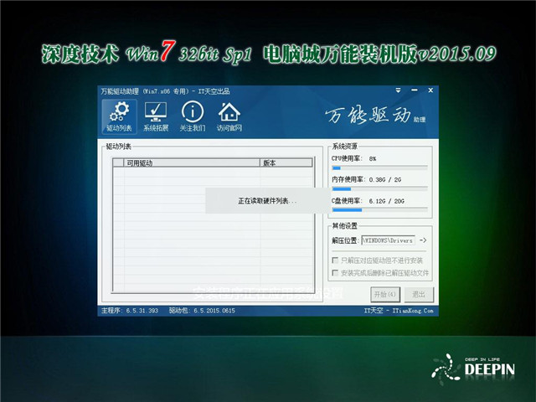Close the 万能驱动助理 window
Image resolution: width=536 pixels, height=402 pixels.
(x=430, y=90)
